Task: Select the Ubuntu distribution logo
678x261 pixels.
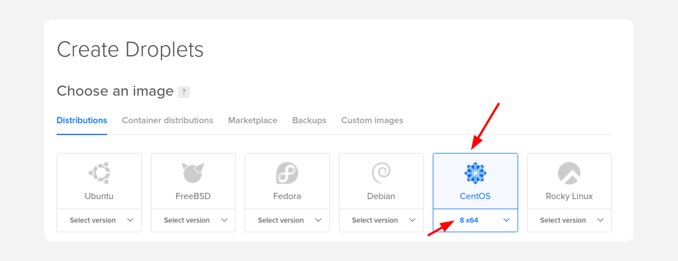Action: pyautogui.click(x=99, y=173)
